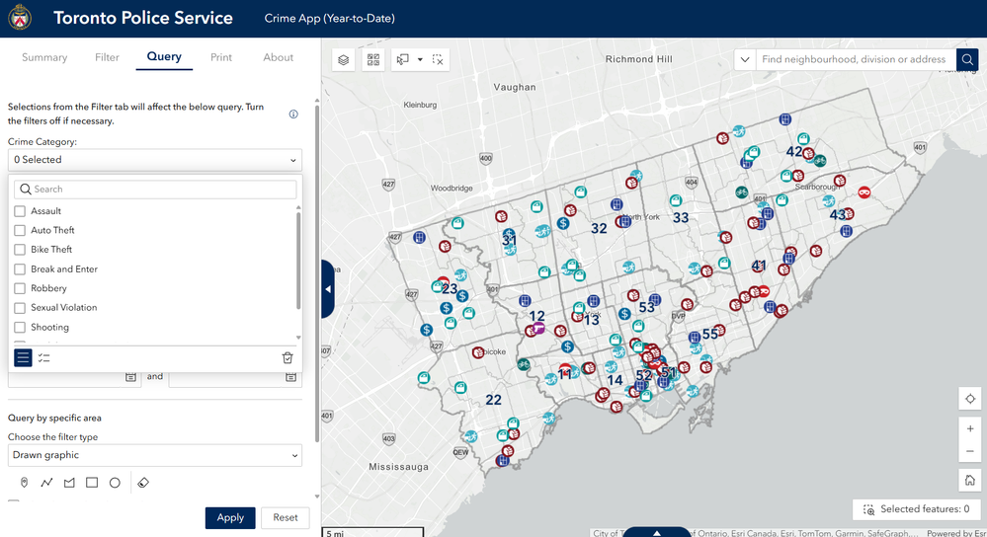Image resolution: width=987 pixels, height=537 pixels.
Task: Open the Drawn graphic filter type dropdown
Action: (155, 455)
